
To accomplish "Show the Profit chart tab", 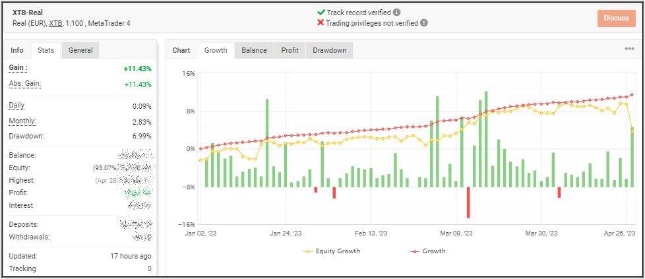I will pos(290,50).
